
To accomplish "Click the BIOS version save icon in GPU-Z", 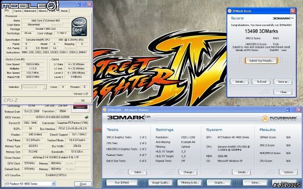I will (87, 117).
